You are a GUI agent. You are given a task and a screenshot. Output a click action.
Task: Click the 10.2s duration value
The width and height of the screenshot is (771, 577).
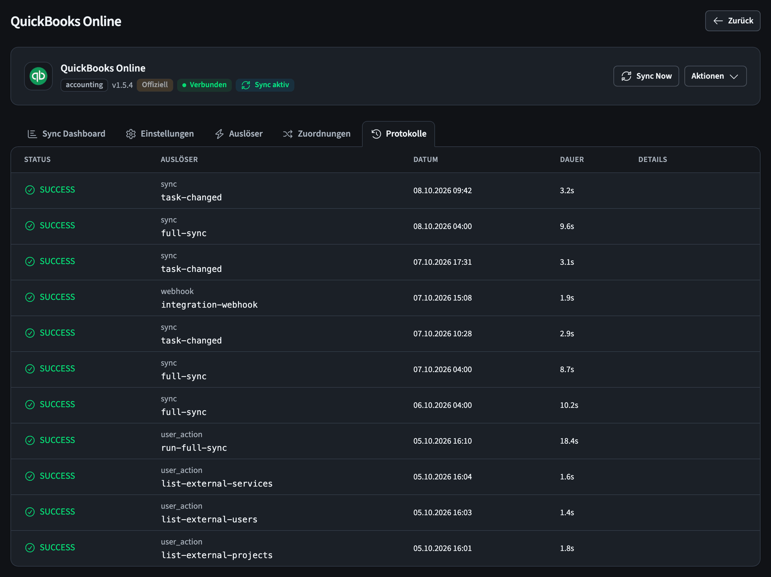click(569, 406)
